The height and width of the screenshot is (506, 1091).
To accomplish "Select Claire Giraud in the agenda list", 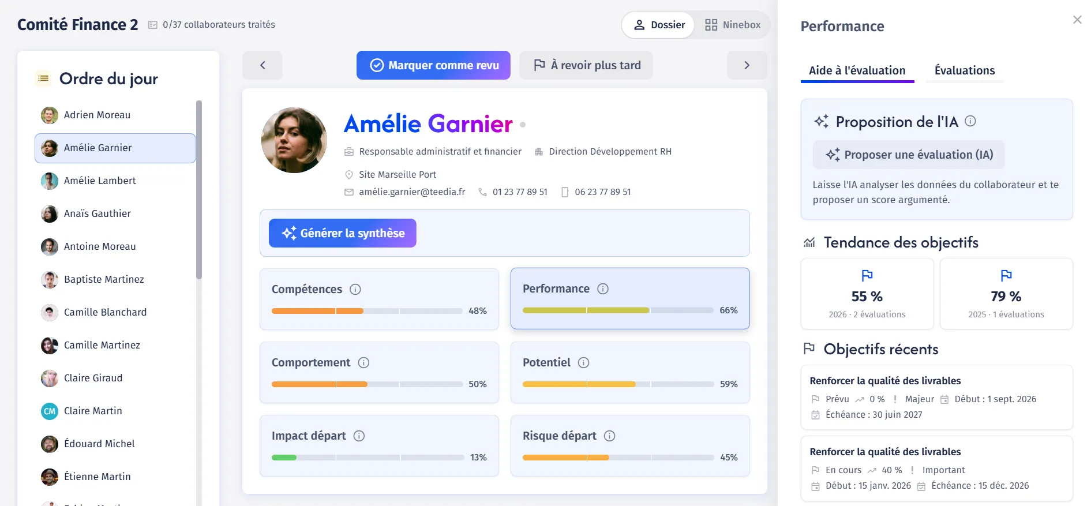I will (x=115, y=378).
